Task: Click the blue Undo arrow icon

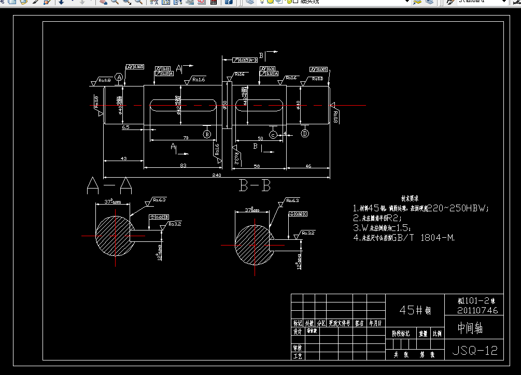Action: pos(62,2)
